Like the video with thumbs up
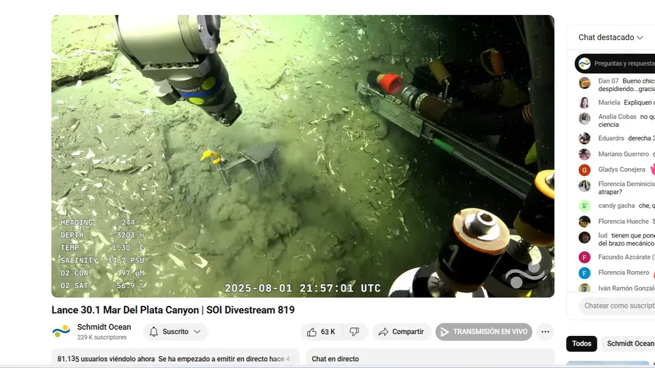The width and height of the screenshot is (655, 368). pos(321,332)
